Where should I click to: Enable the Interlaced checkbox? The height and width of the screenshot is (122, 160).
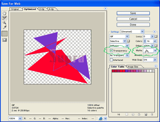[111, 60]
